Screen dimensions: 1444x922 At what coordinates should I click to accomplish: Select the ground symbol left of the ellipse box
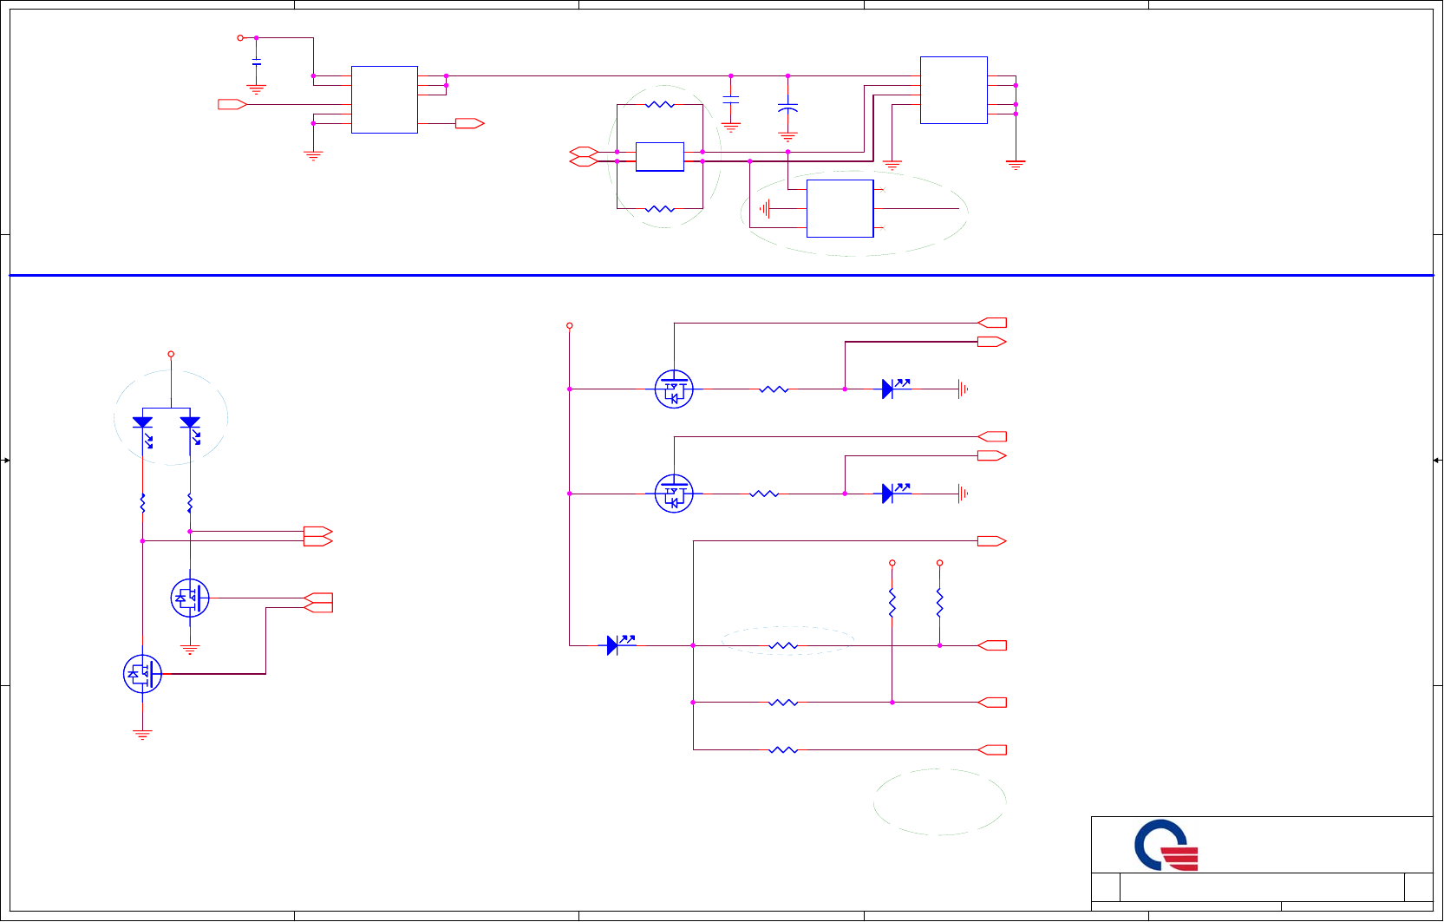point(764,208)
